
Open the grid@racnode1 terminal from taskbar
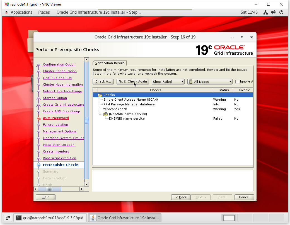[50, 218]
